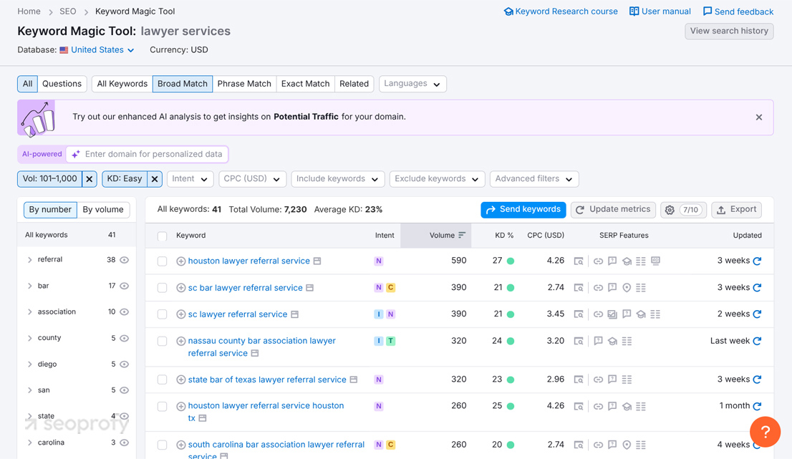Screen dimensions: 792x459
Task: Switch groups to By volume
Action: (x=103, y=210)
